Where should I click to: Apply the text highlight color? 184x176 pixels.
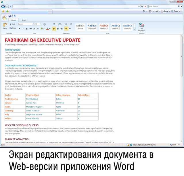tap(42, 28)
